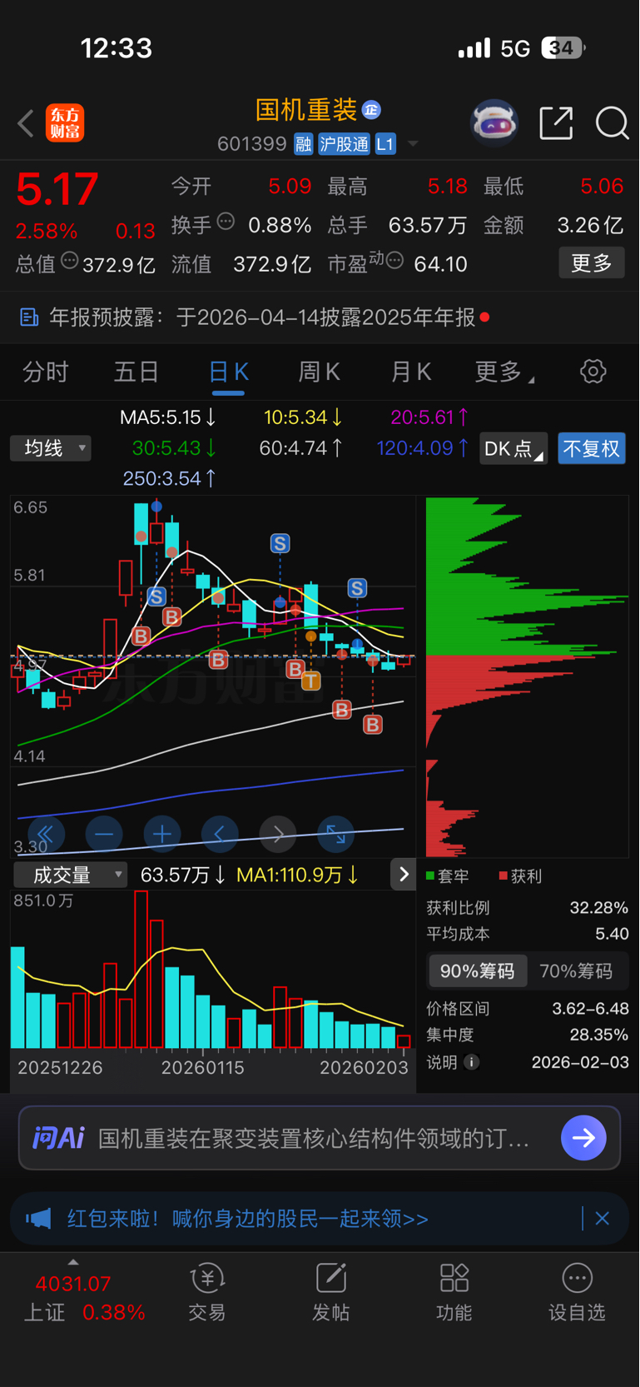
Task: Tap the megaphone announcement icon
Action: pyautogui.click(x=38, y=1219)
